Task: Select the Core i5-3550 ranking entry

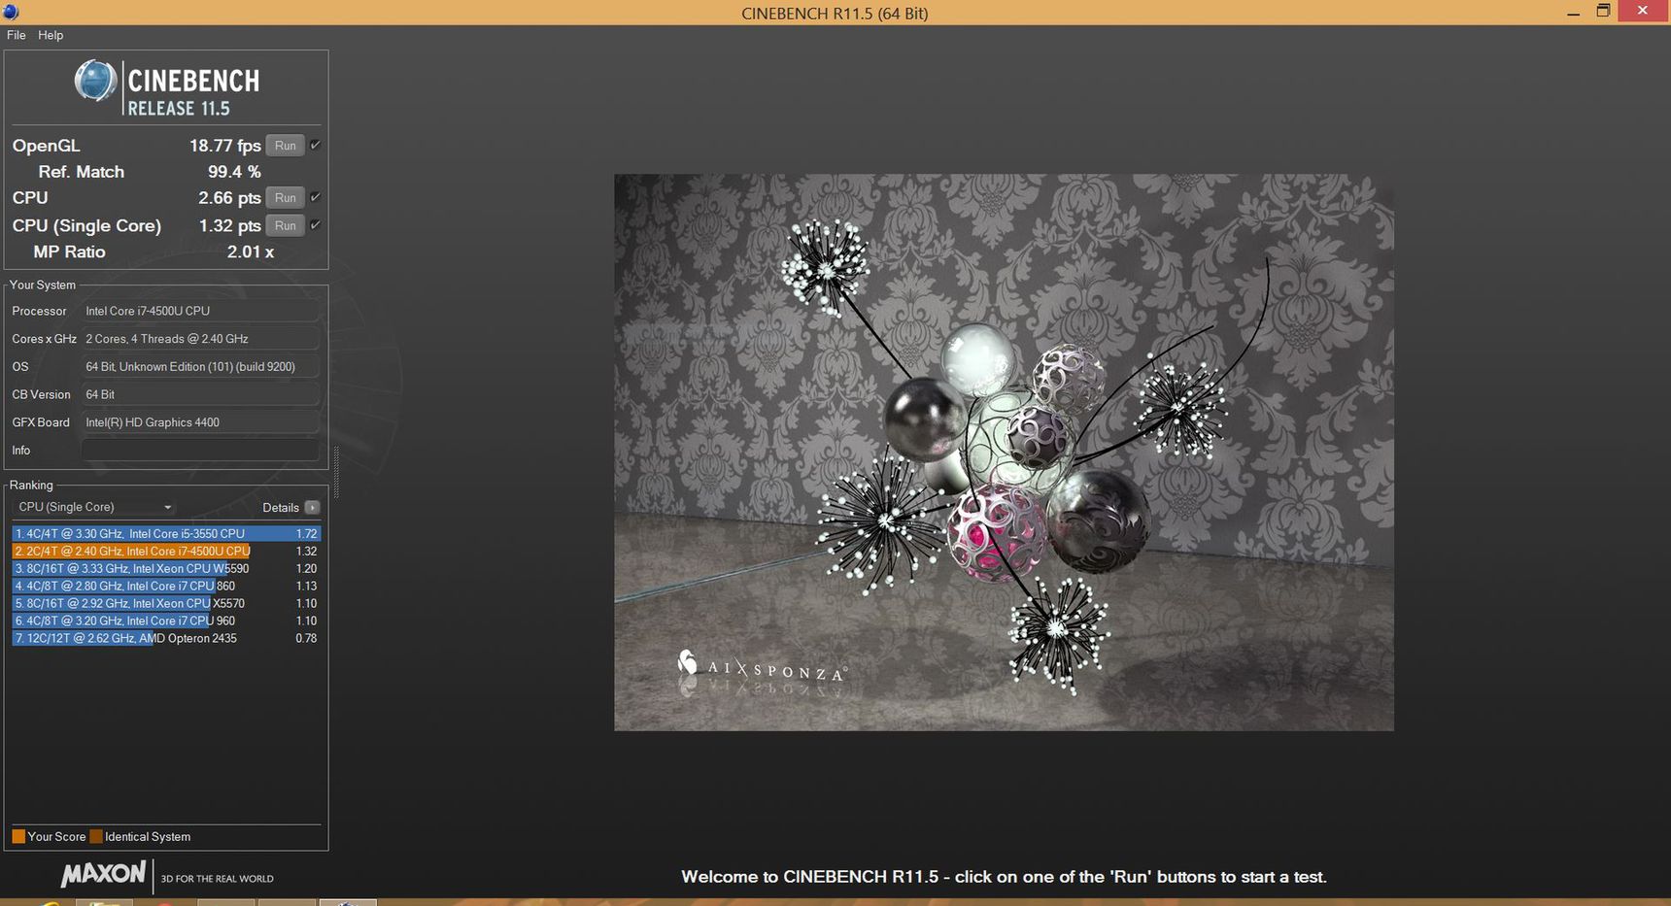Action: (165, 533)
